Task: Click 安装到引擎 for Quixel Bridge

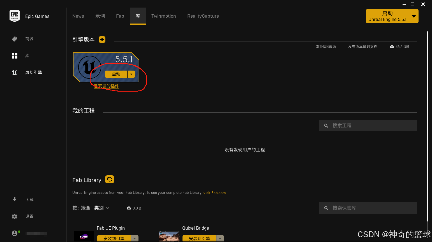Action: [199, 239]
